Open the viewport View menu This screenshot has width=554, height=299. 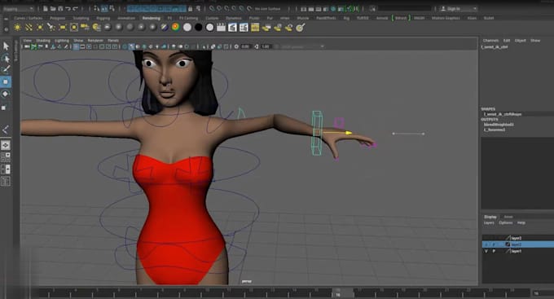click(x=27, y=41)
